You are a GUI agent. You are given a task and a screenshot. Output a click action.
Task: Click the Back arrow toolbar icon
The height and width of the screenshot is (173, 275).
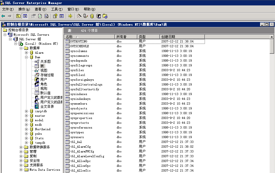[3, 16]
